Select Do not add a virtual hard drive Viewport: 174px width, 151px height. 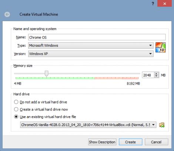[40, 102]
